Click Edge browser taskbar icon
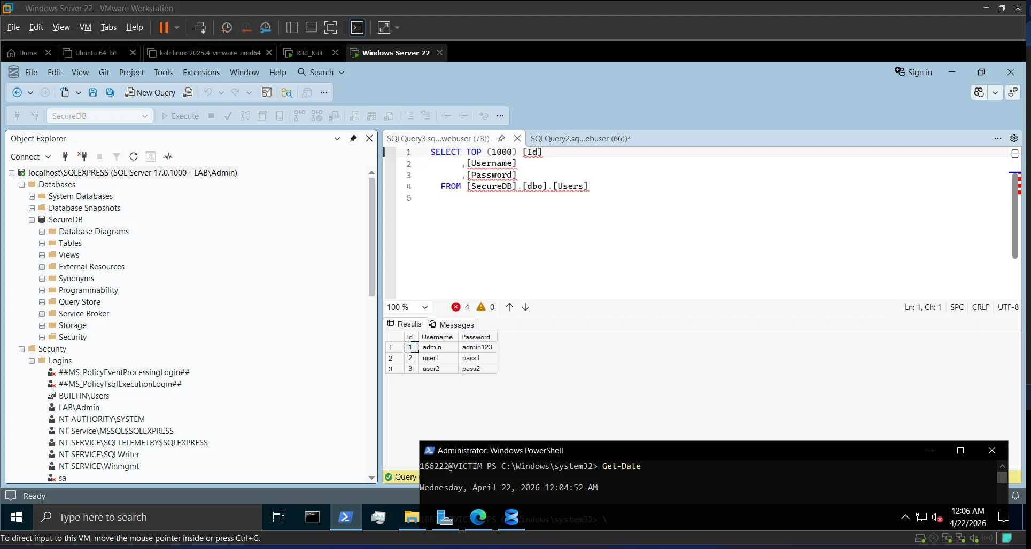The image size is (1031, 549). tap(478, 517)
